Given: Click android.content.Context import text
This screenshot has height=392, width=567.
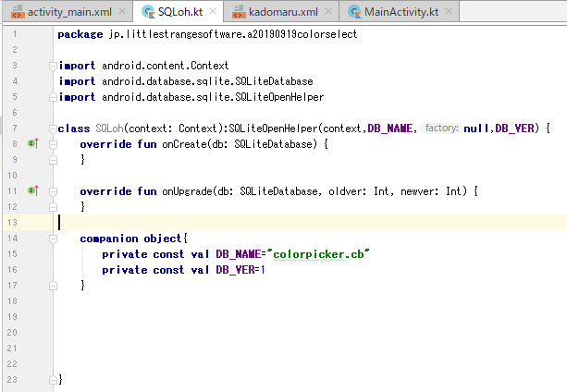Looking at the screenshot, I should (166, 66).
